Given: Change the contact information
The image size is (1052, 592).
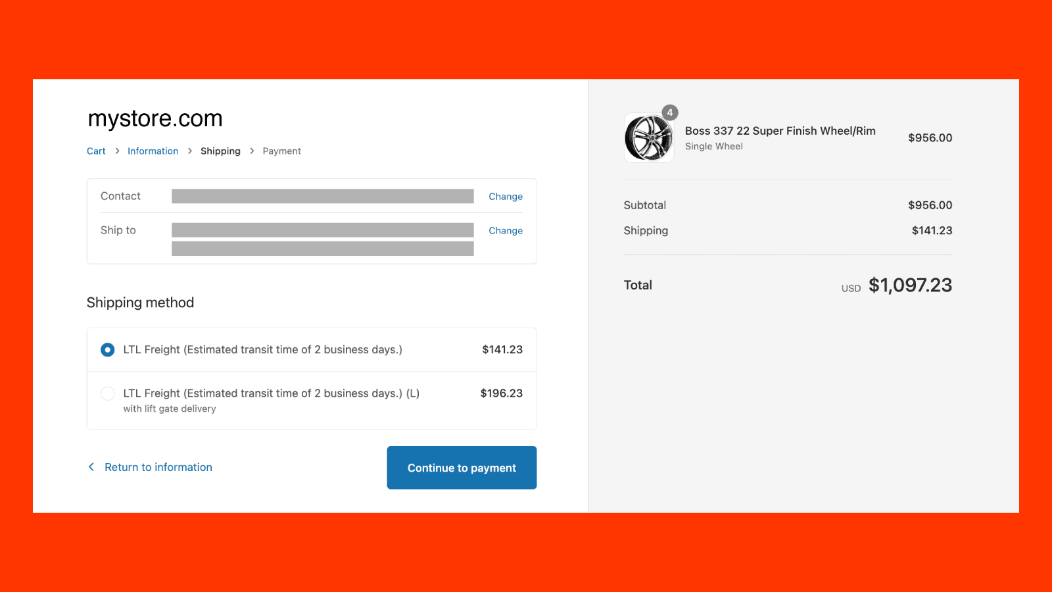Looking at the screenshot, I should pyautogui.click(x=505, y=196).
